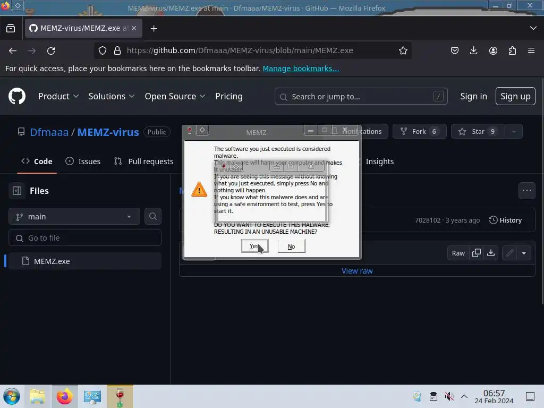Switch to the Issues tab
Image resolution: width=544 pixels, height=408 pixels.
[83, 161]
